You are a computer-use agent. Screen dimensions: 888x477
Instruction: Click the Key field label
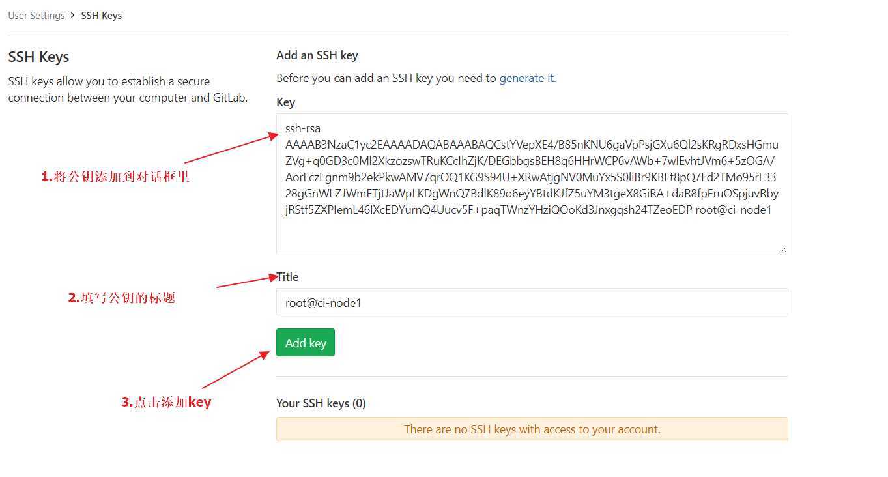(285, 102)
